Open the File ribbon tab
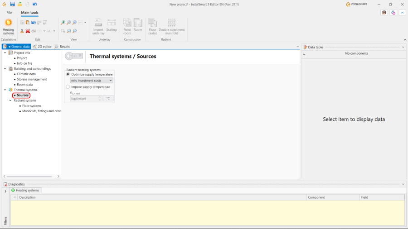This screenshot has width=408, height=229. pyautogui.click(x=9, y=13)
